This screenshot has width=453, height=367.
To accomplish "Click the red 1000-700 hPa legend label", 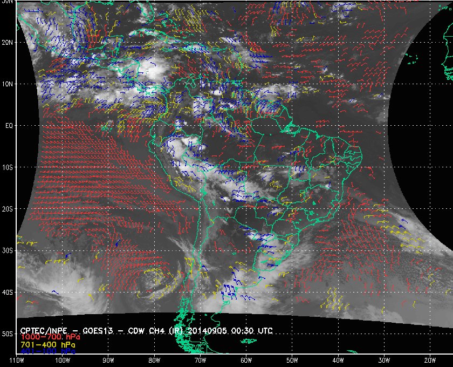I will tap(50, 337).
